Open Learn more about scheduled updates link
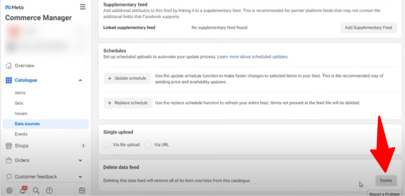This screenshot has height=196, width=405. [x=253, y=57]
